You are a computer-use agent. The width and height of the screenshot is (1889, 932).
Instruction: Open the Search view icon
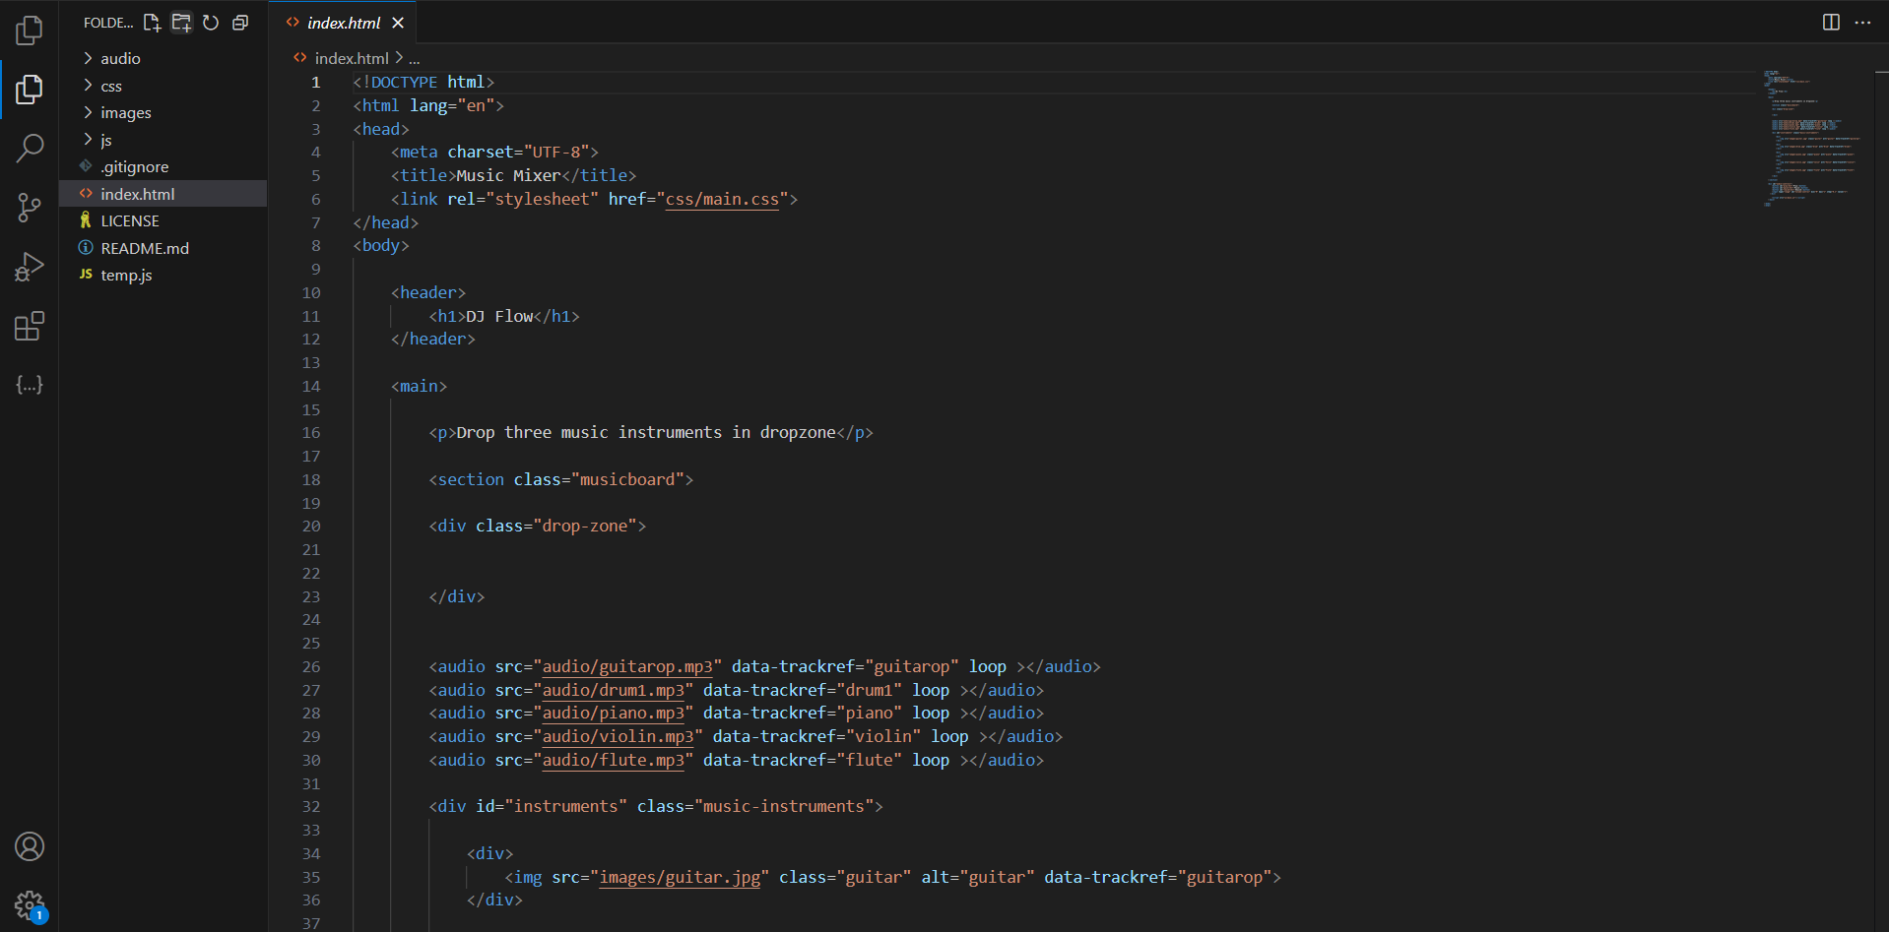[30, 149]
